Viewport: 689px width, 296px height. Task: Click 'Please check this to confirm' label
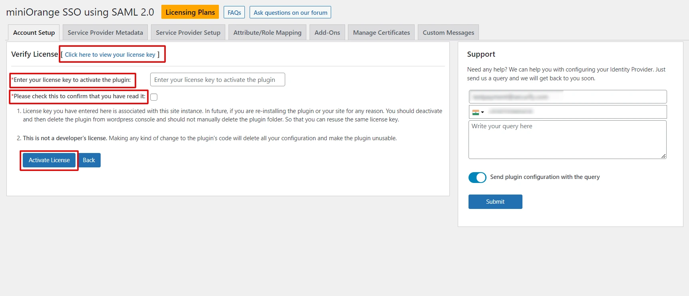pyautogui.click(x=78, y=96)
